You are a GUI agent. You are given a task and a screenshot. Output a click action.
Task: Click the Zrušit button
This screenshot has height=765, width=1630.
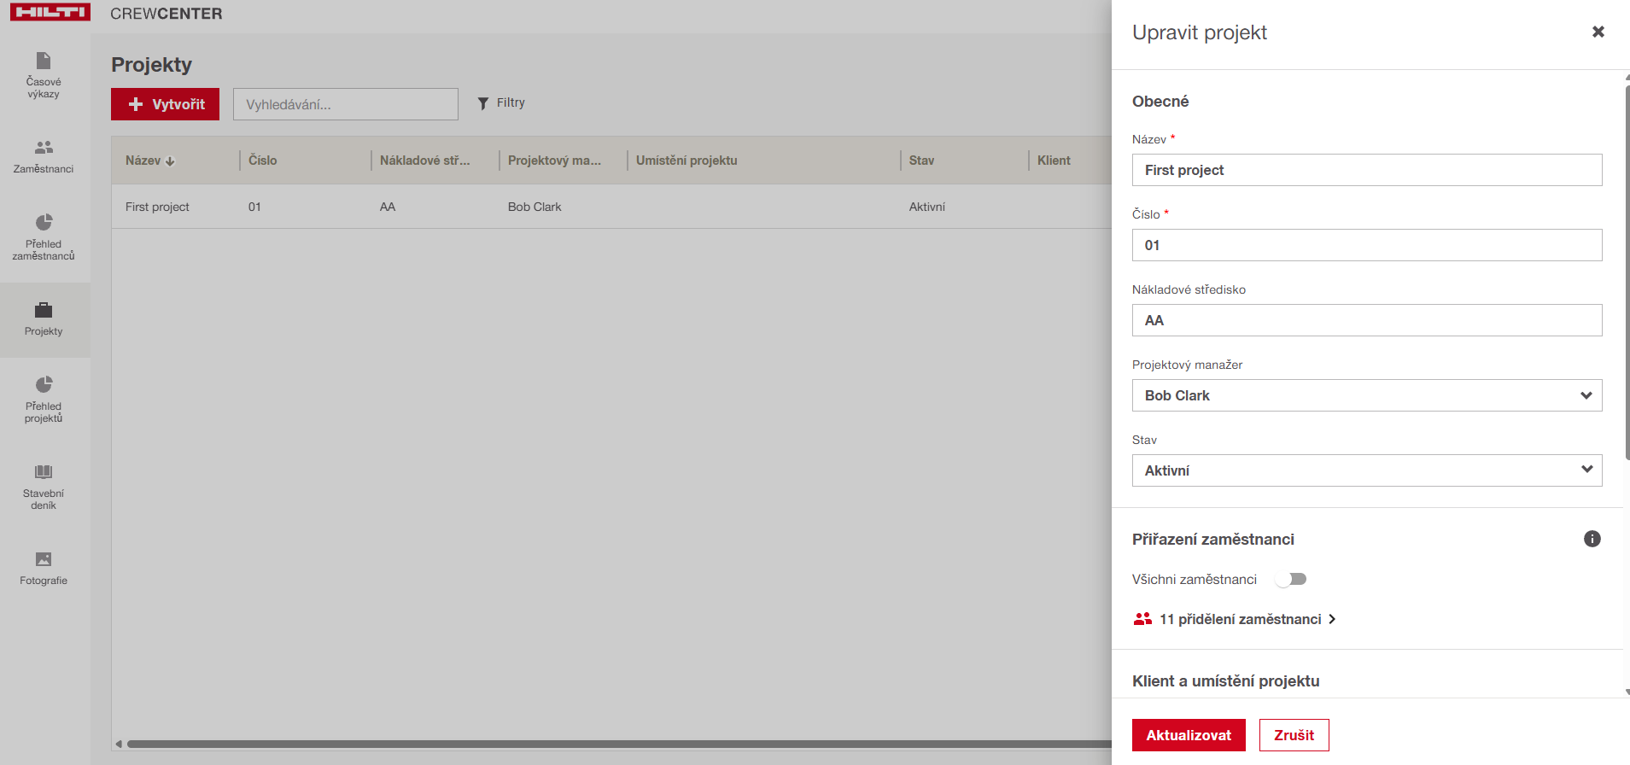coord(1294,735)
